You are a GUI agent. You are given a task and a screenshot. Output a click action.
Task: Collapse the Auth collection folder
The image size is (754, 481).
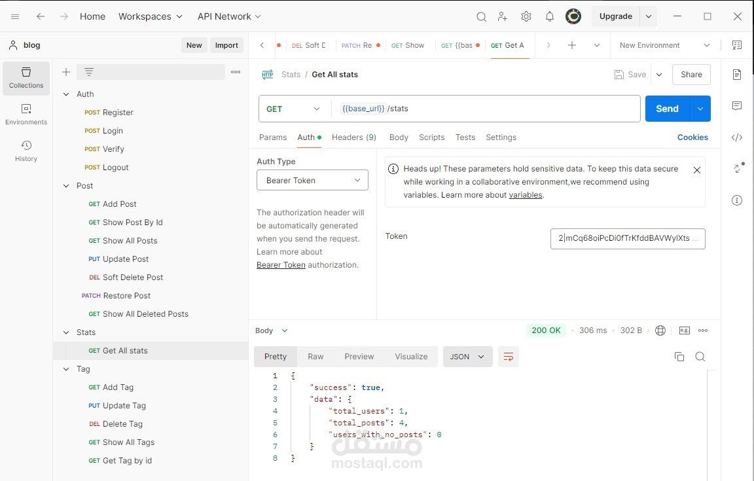[66, 94]
